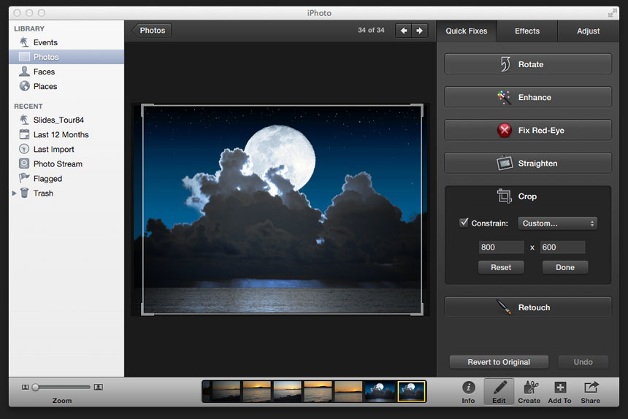628x419 pixels.
Task: Edit the crop width field 800
Action: tap(501, 247)
